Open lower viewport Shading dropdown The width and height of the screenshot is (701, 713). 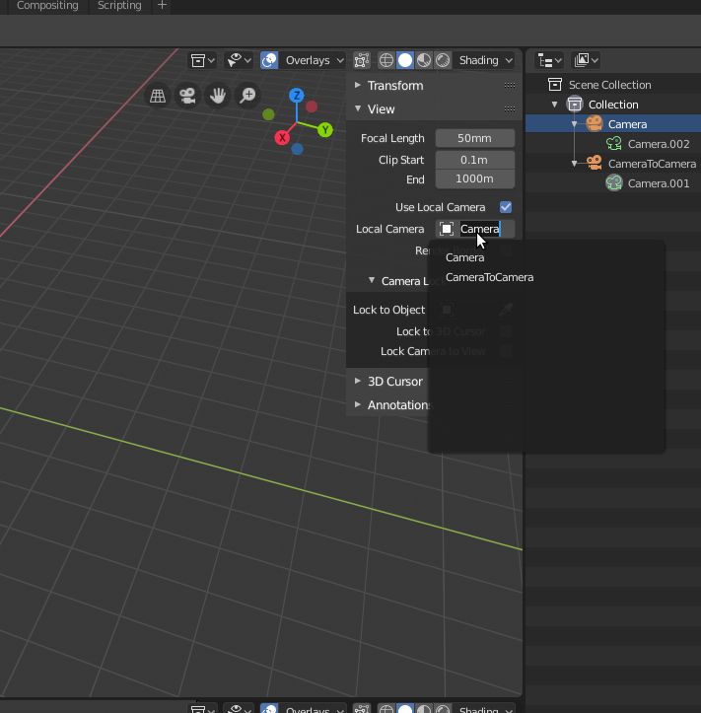click(485, 709)
